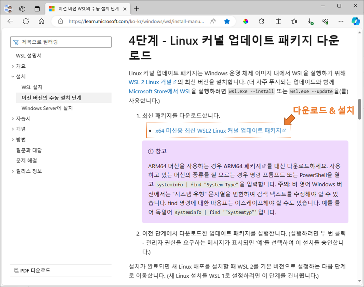364x287 pixels.
Task: Download x64 WSL2 Linux 커널 업데이트 패키지
Action: tap(221, 131)
